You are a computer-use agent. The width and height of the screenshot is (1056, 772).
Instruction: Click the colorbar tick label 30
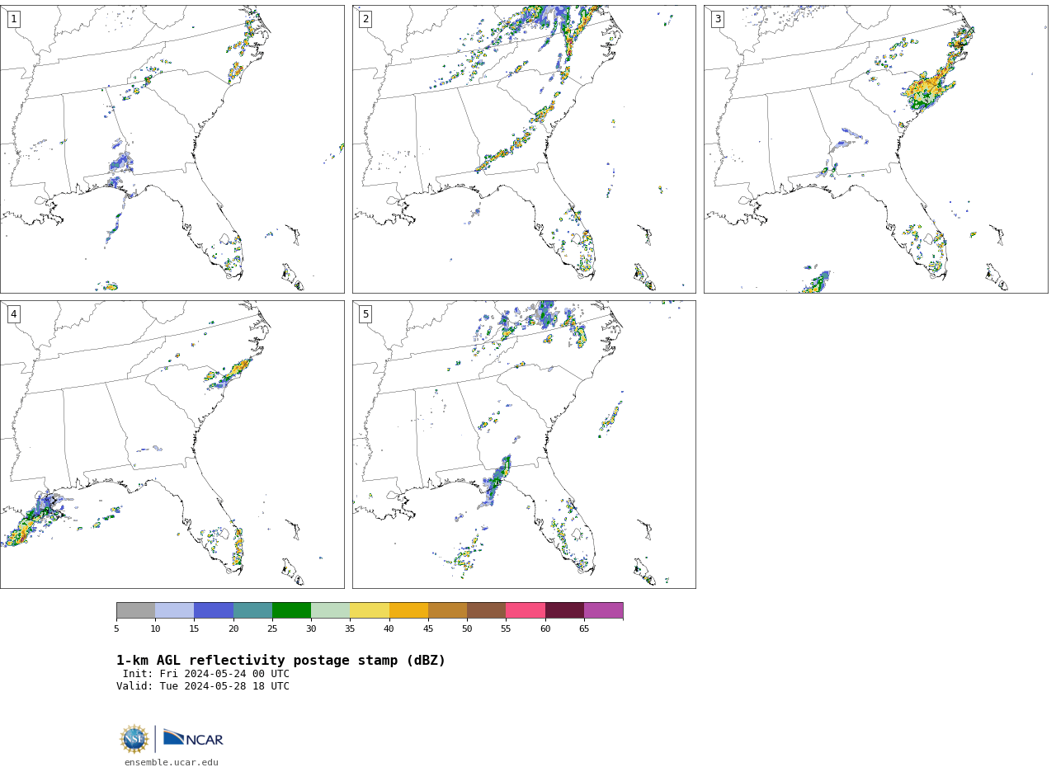311,629
